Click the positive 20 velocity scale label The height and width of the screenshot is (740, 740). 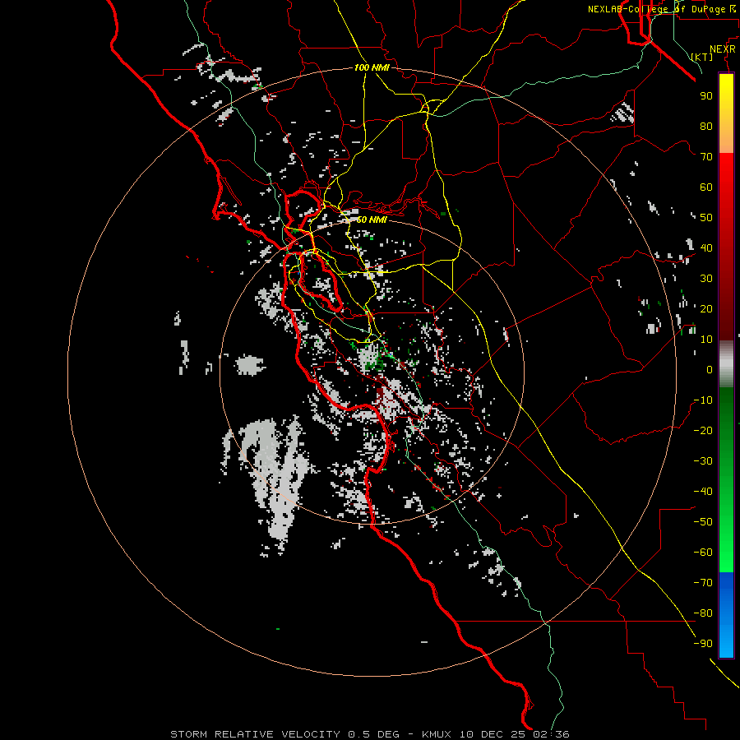click(706, 308)
